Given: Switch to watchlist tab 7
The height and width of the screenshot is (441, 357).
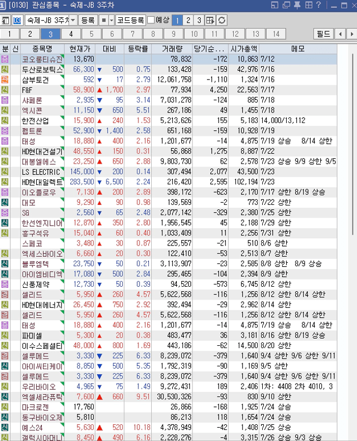Looking at the screenshot, I should (x=132, y=34).
